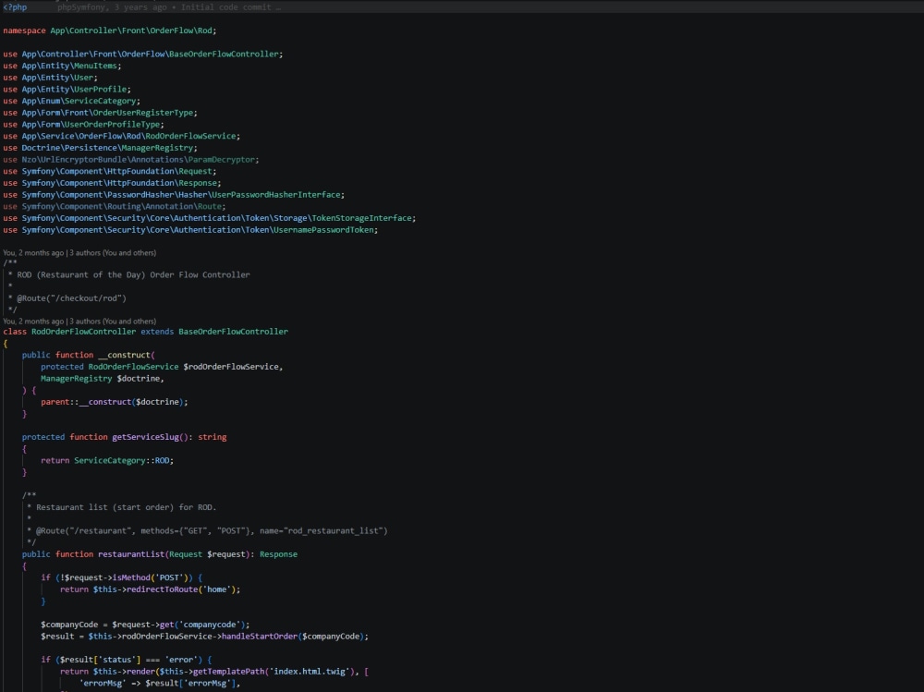Screen dimensions: 924x692
Task: Select the BaseOrderFlowController use statement
Action: [x=142, y=55]
